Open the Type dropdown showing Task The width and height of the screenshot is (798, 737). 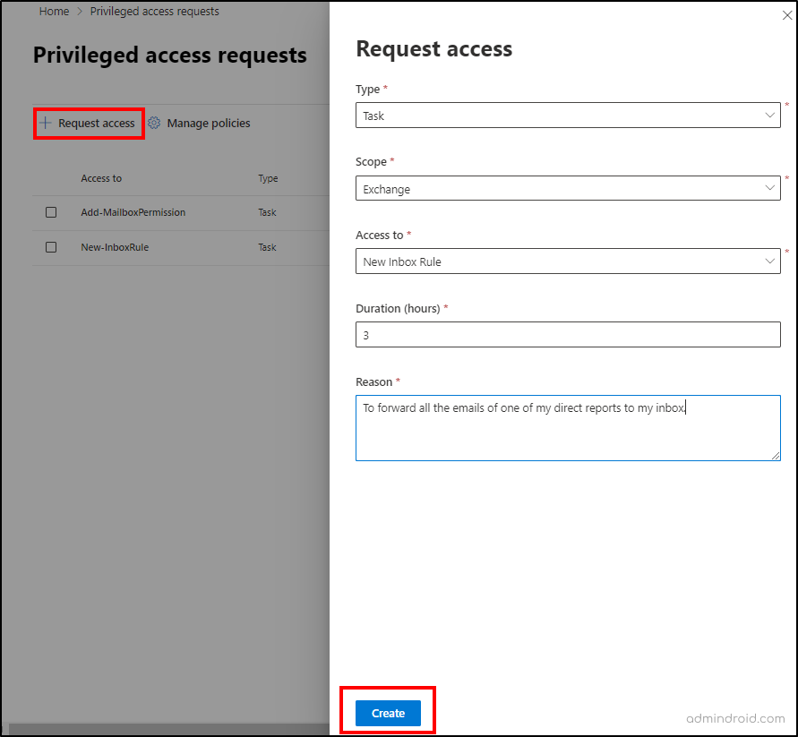coord(568,116)
